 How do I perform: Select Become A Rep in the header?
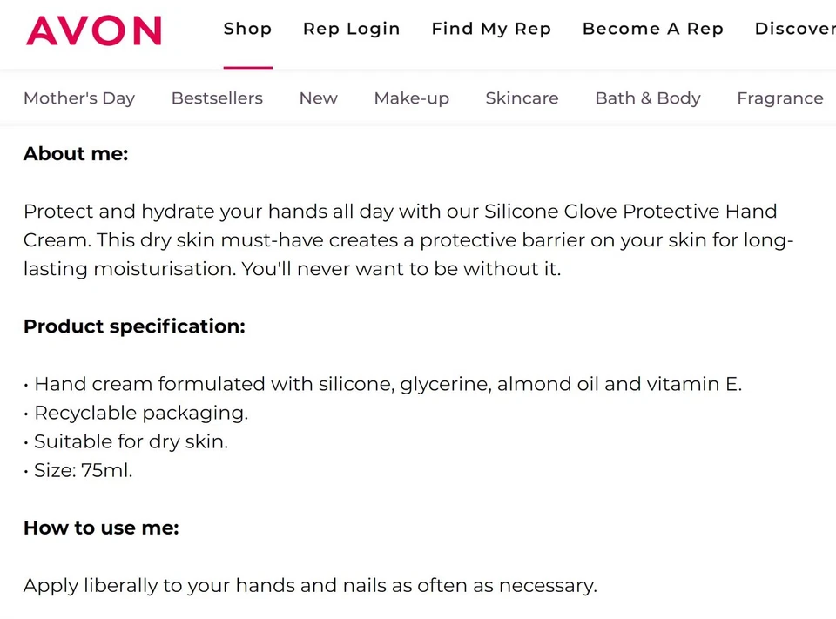tap(652, 29)
